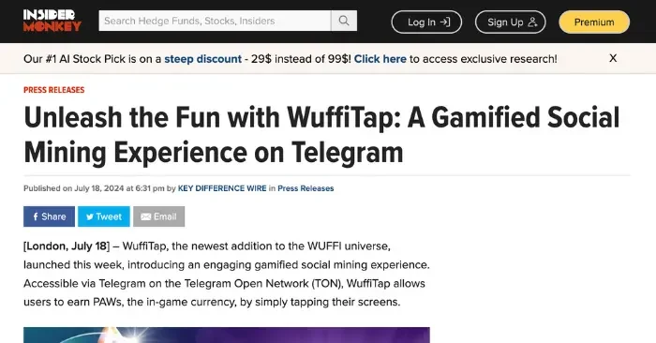656x343 pixels.
Task: Email the article
Action: click(x=159, y=216)
